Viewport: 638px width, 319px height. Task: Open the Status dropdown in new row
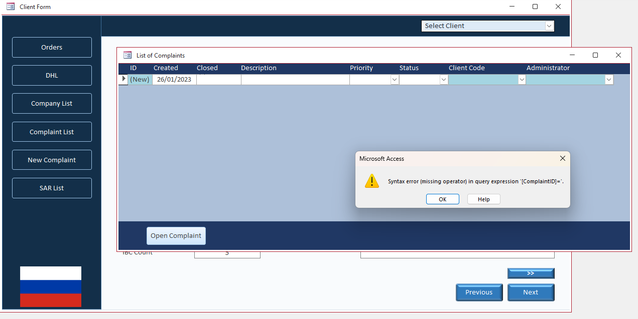tap(444, 80)
